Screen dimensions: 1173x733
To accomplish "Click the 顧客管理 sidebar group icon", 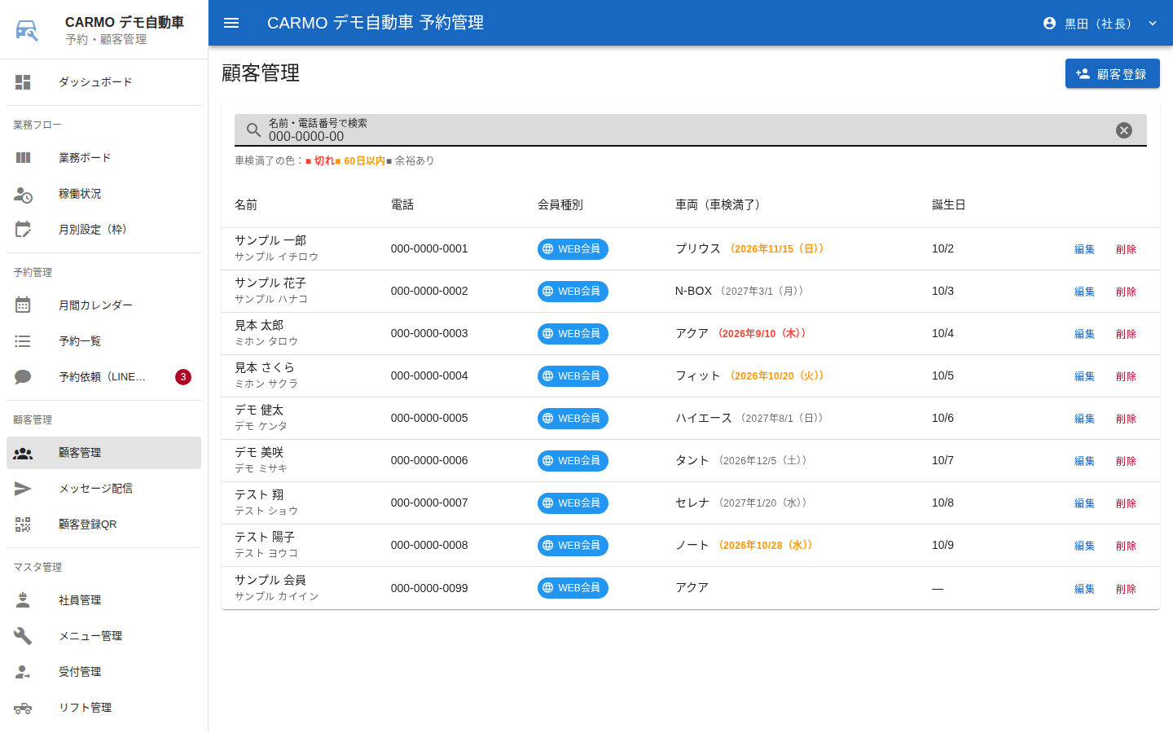I will coord(23,453).
